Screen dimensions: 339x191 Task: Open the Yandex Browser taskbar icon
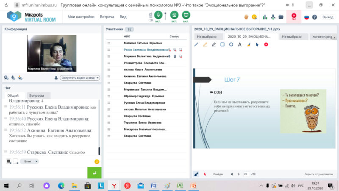(114, 185)
